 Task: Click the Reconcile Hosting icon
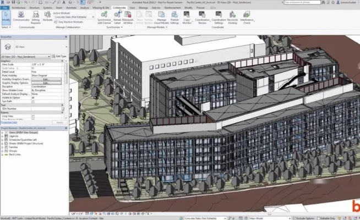click(232, 15)
